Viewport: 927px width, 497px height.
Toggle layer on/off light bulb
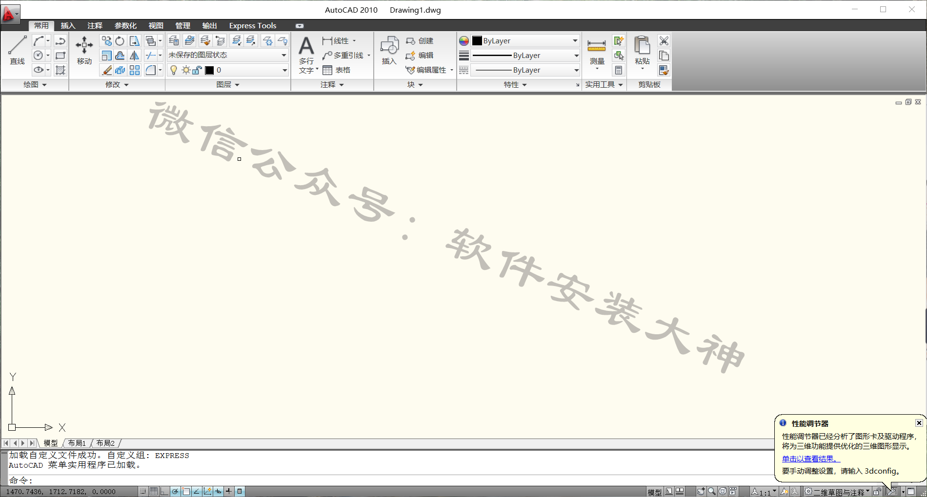pyautogui.click(x=173, y=70)
